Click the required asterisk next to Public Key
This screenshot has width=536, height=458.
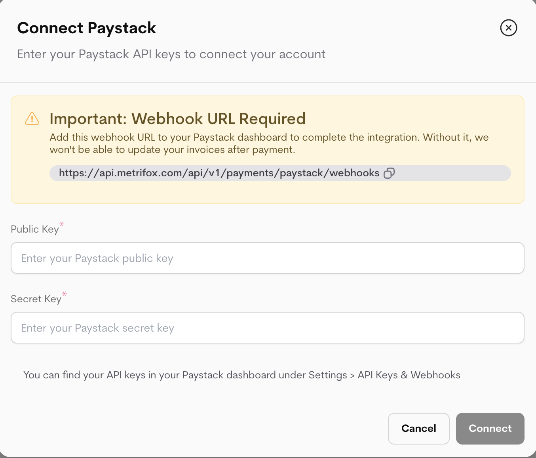62,224
